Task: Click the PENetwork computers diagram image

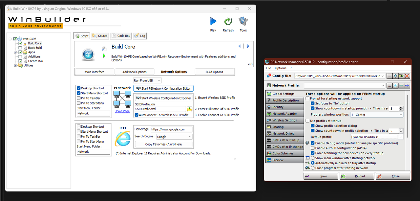Action: coord(122,99)
